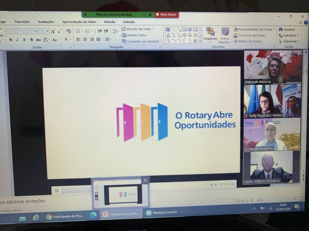Viewport: 309px width, 231px height.
Task: Expand Preenchimento da Forma dropdown
Action: (x=274, y=29)
